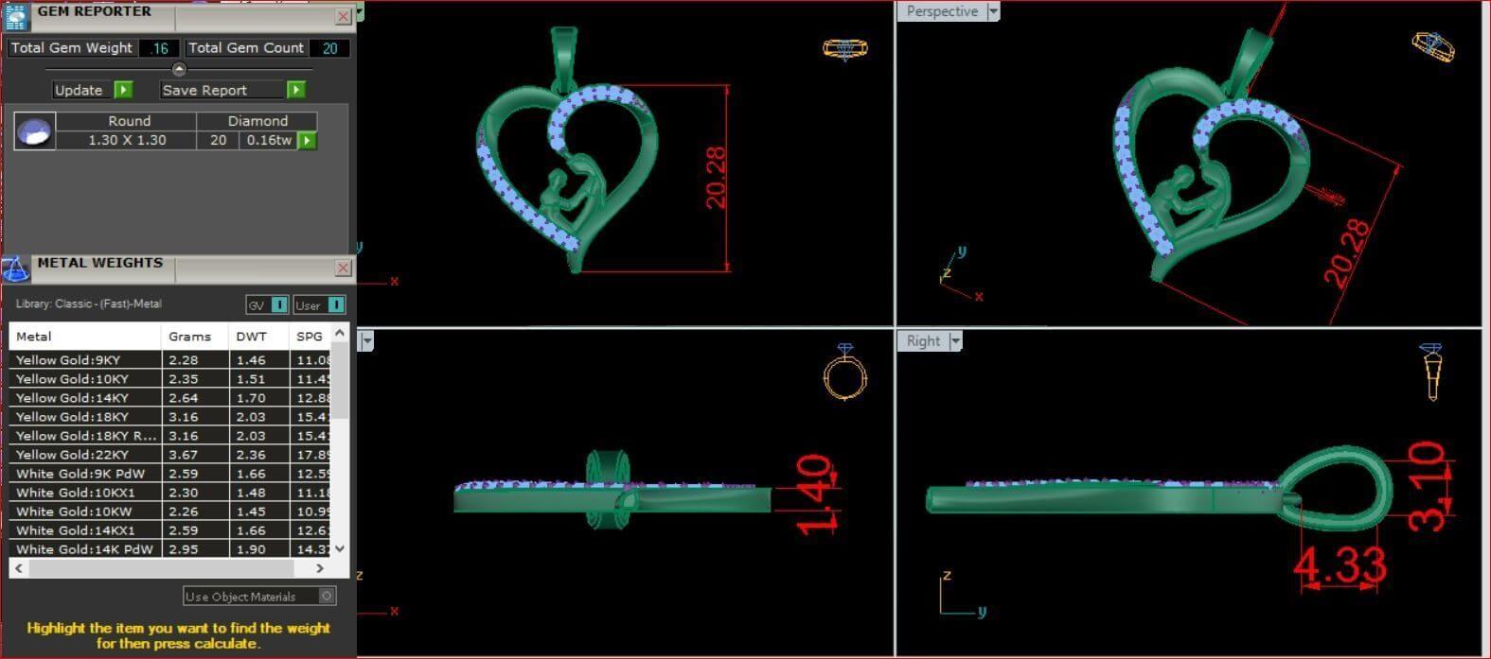
Task: Select the Yellow Gold:14KY row
Action: pyautogui.click(x=85, y=398)
